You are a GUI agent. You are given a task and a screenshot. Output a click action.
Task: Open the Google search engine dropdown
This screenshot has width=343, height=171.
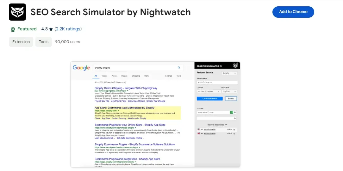pos(229,73)
